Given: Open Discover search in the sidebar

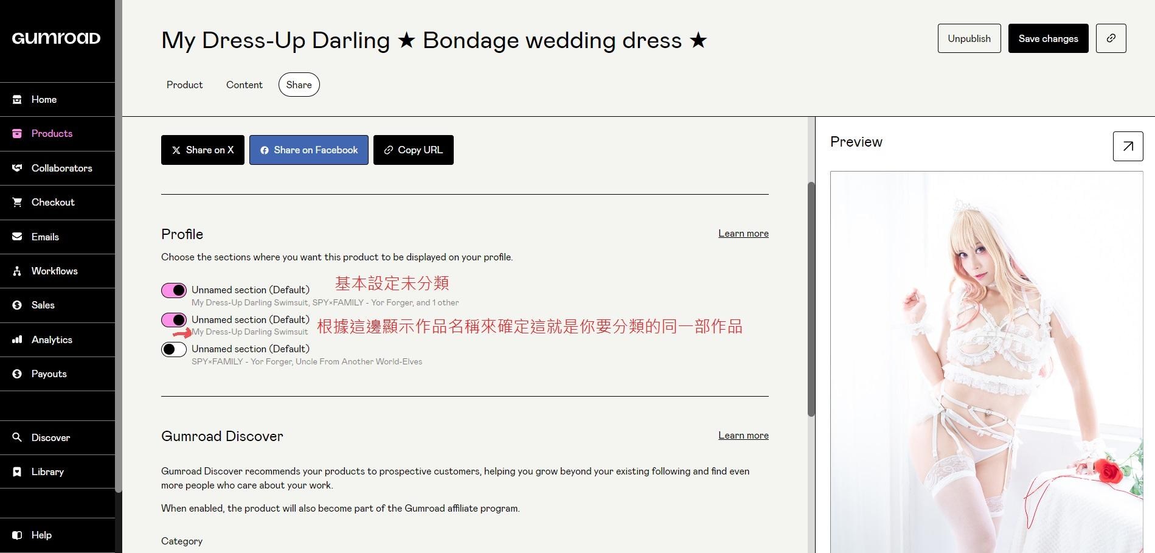Looking at the screenshot, I should (x=50, y=437).
